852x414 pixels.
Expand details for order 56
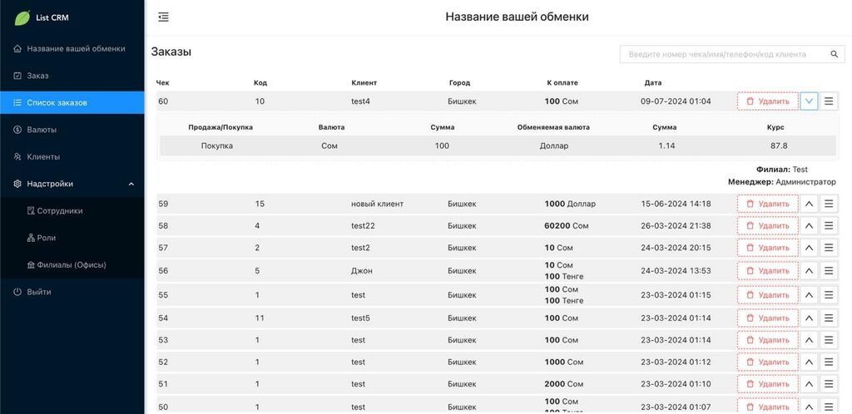pos(809,271)
